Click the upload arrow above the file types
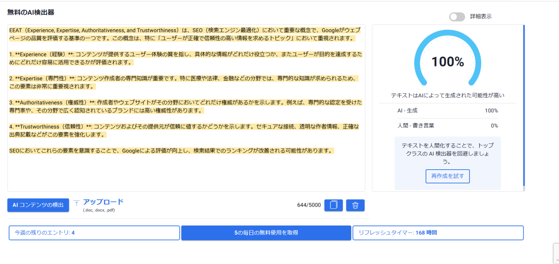Image resolution: width=559 pixels, height=264 pixels. point(76,202)
